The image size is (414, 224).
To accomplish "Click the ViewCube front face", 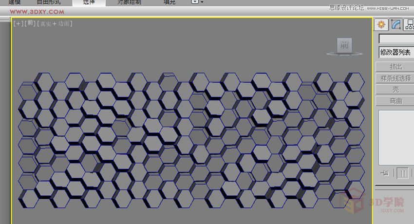I will coord(344,45).
